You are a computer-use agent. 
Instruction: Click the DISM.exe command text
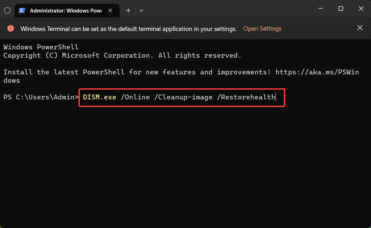point(99,97)
